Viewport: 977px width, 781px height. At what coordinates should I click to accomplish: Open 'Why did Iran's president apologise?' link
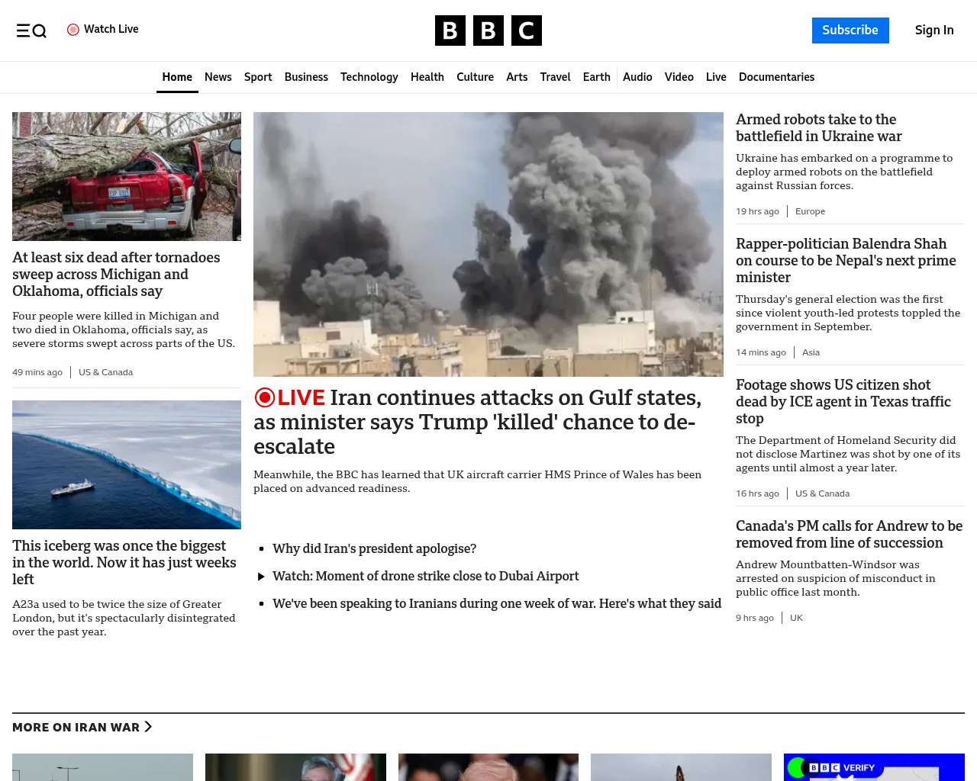pyautogui.click(x=374, y=548)
